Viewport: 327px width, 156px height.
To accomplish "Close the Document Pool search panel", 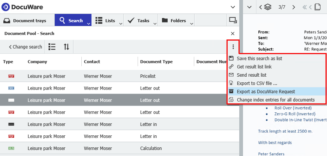I will (232, 33).
